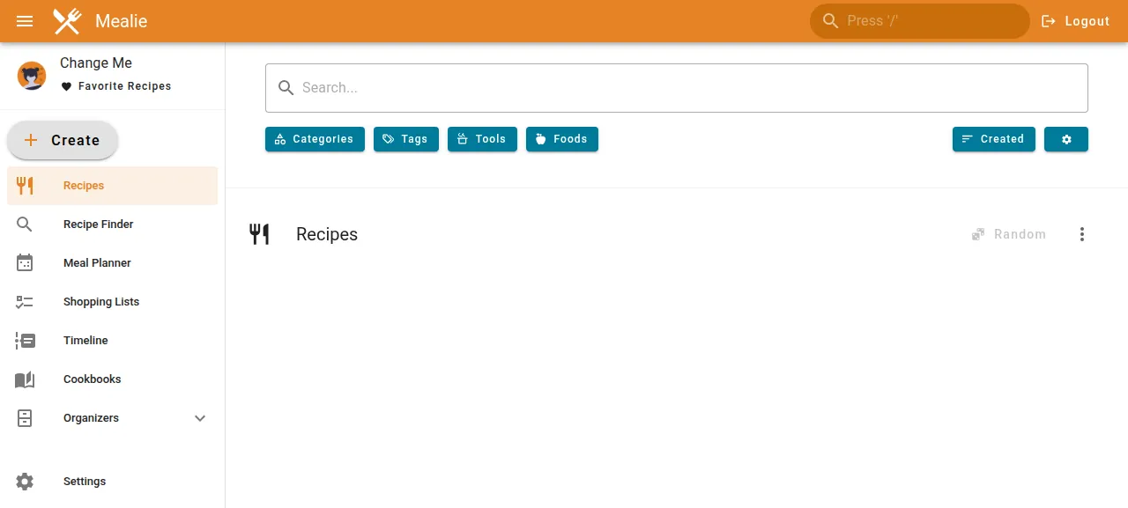The height and width of the screenshot is (508, 1128).
Task: Open Cookbooks section
Action: click(x=113, y=379)
